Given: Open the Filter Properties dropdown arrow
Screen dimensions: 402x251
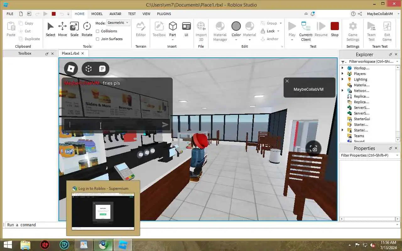Looking at the screenshot, I should pos(397,155).
